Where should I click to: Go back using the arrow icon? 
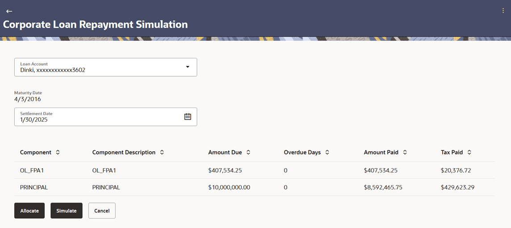pos(9,11)
